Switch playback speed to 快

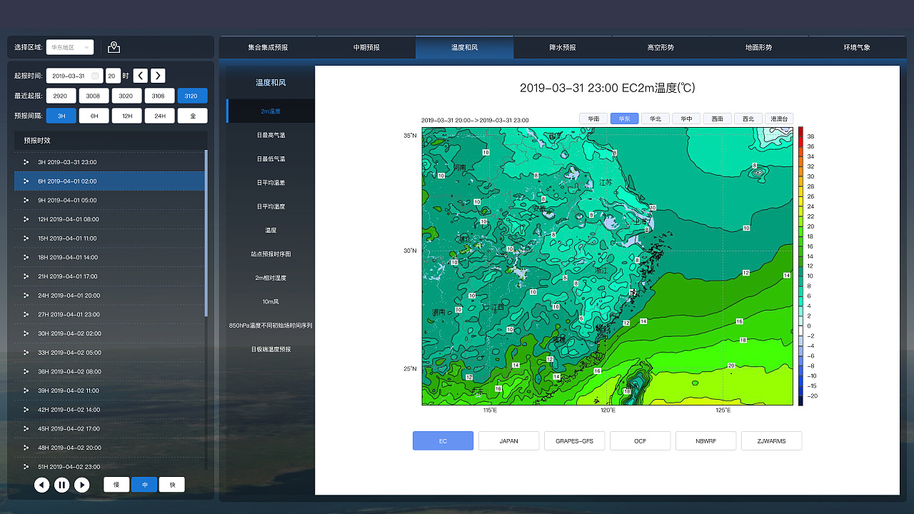(x=171, y=484)
